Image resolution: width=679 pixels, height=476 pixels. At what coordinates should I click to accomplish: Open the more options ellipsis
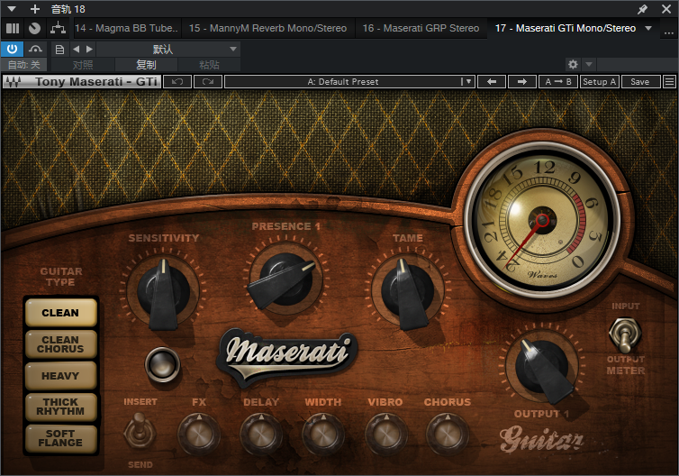tap(668, 32)
